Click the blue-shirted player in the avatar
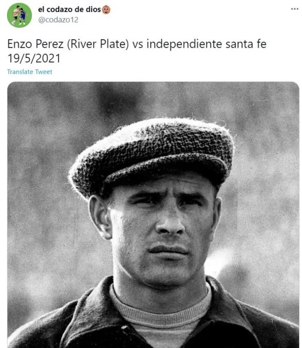The image size is (302, 348). click(x=23, y=16)
